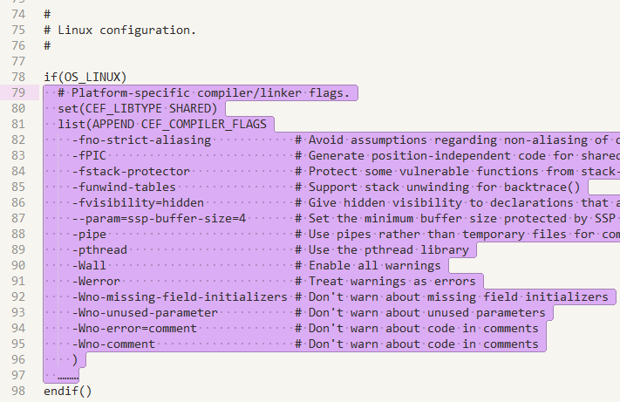The image size is (620, 402).
Task: Click line number 79 in the gutter
Action: click(18, 92)
